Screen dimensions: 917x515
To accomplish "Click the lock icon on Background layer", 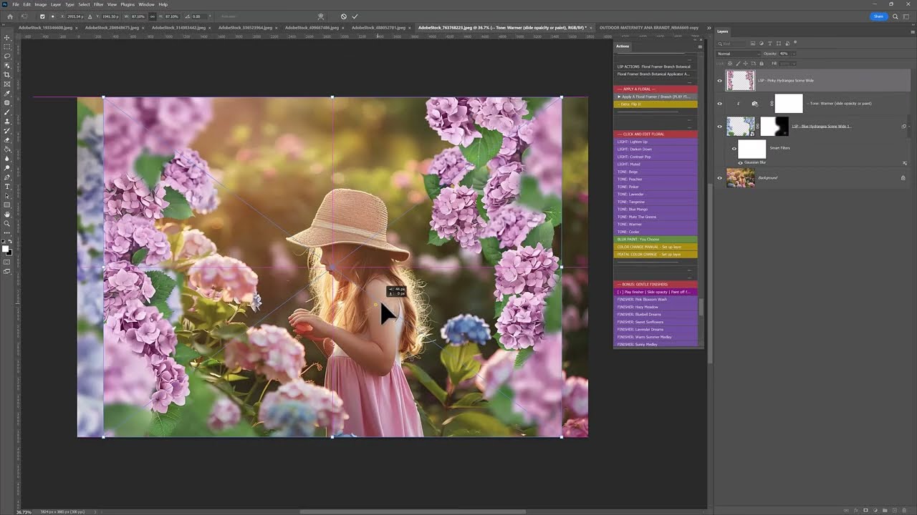I will pyautogui.click(x=903, y=177).
